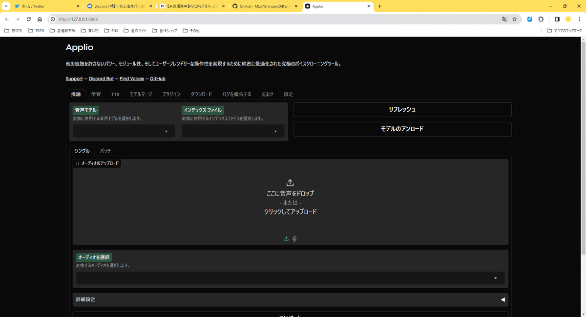Open the ダウンロード tab
Viewport: 586px width, 317px height.
201,94
